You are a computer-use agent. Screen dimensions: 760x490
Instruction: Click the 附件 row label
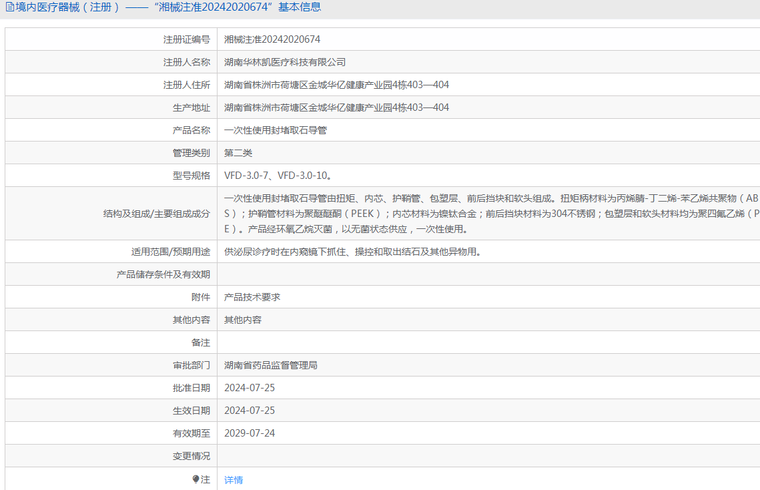pos(201,297)
